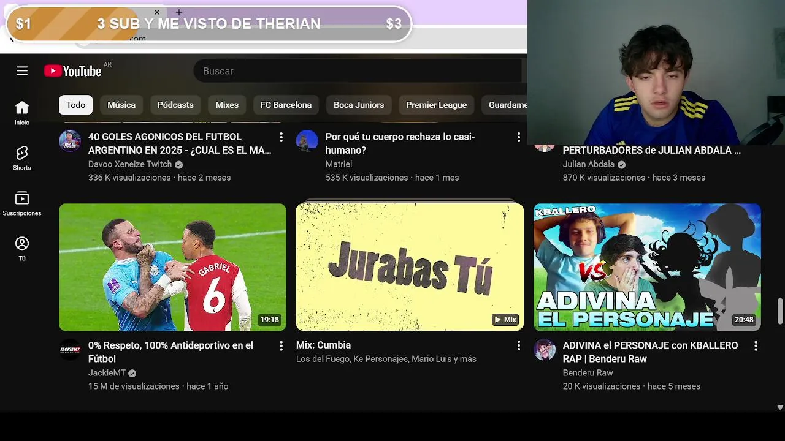Open options menu for Por qué tu cuerpo video
The image size is (785, 441).
coord(518,137)
